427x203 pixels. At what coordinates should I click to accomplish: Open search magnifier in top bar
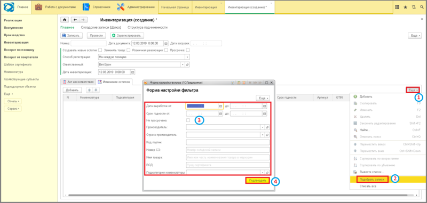pyautogui.click(x=422, y=7)
